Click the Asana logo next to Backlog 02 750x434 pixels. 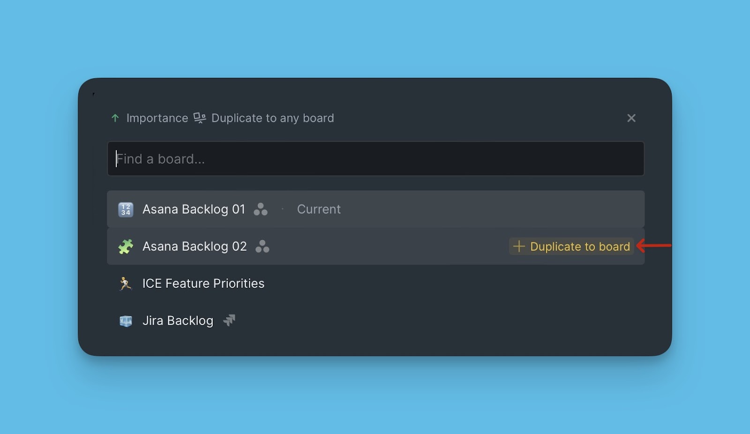(x=262, y=246)
